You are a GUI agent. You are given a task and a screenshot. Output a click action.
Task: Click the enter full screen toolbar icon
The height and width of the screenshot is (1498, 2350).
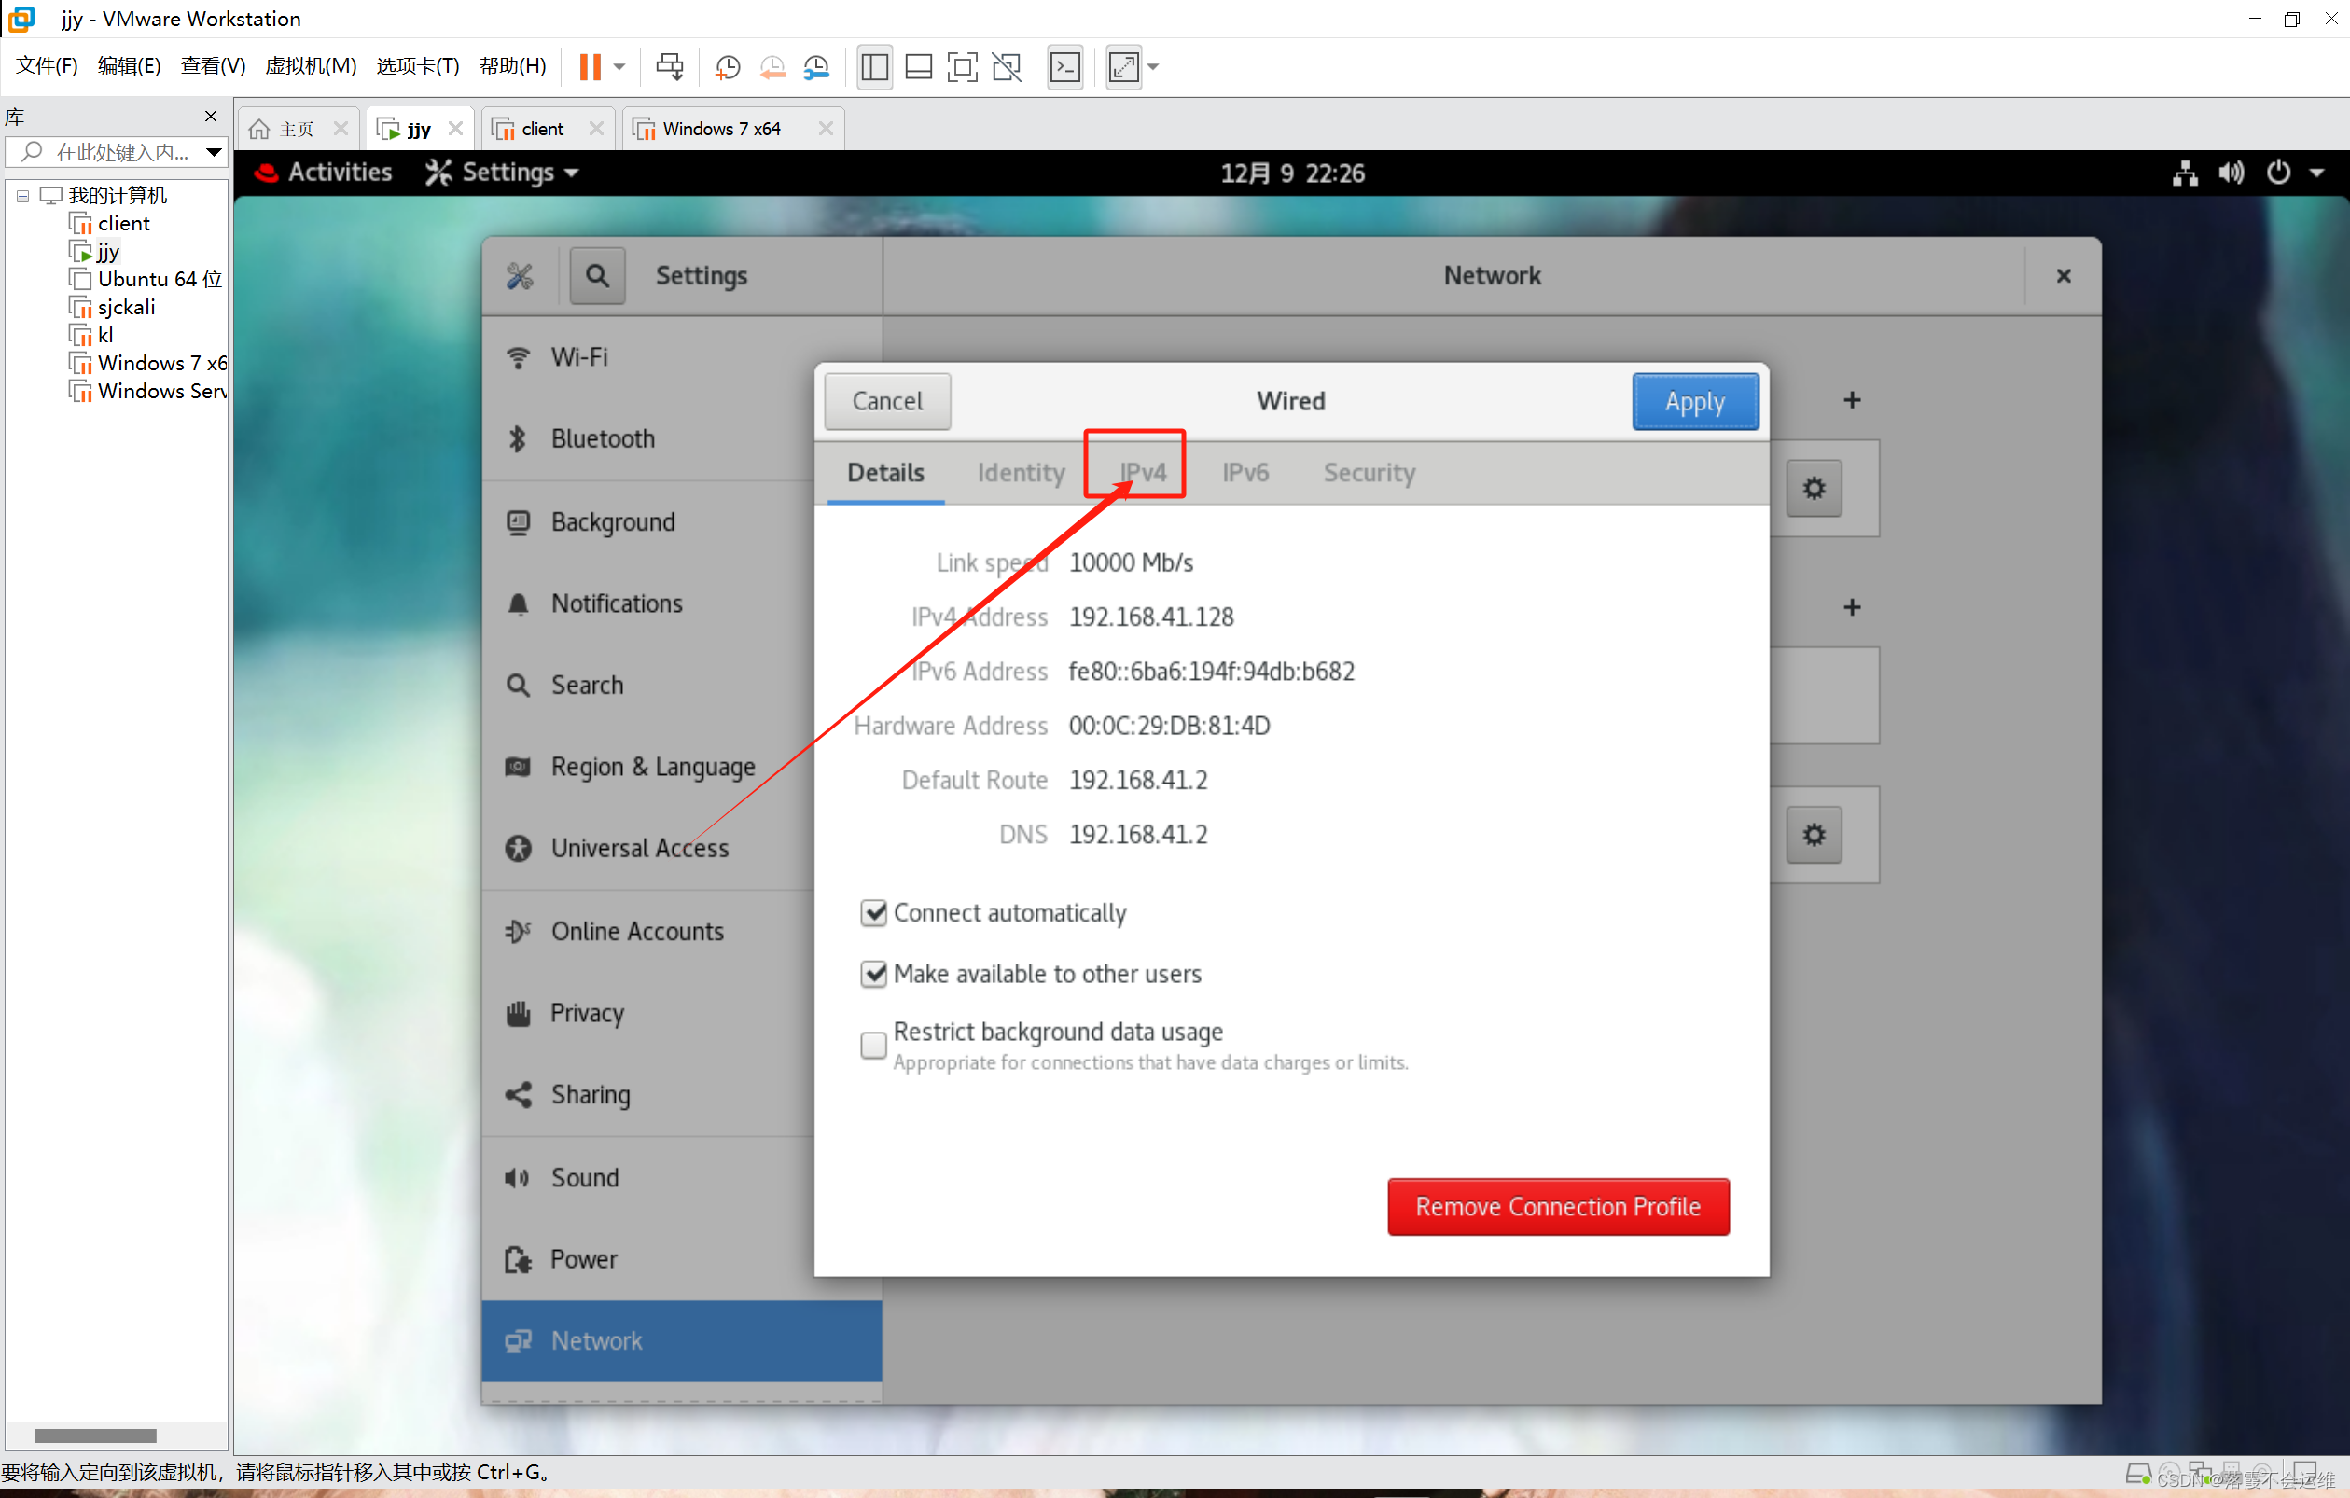point(961,66)
